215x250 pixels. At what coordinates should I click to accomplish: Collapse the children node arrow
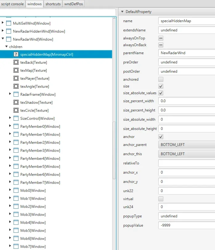[x=6, y=46]
